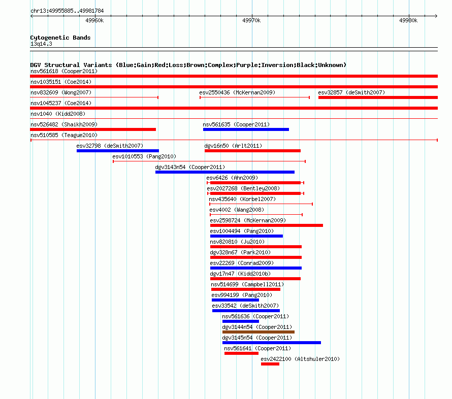The width and height of the screenshot is (452, 399).
Task: Click the blue bar under esv22269
Action: tap(255, 268)
